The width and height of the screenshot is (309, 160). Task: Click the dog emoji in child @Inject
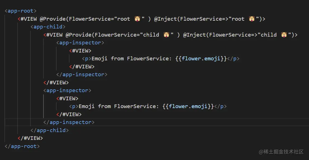[284, 35]
